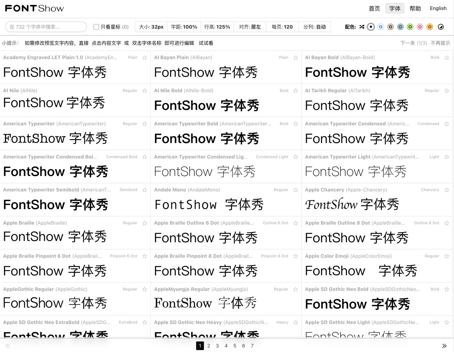454x352 pixels.
Task: Star the Apple Chancery font
Action: [447, 190]
